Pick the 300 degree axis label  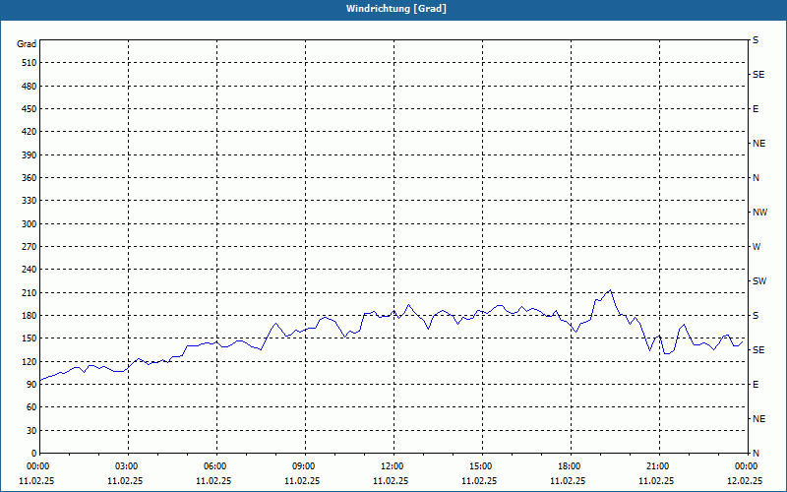tap(30, 224)
